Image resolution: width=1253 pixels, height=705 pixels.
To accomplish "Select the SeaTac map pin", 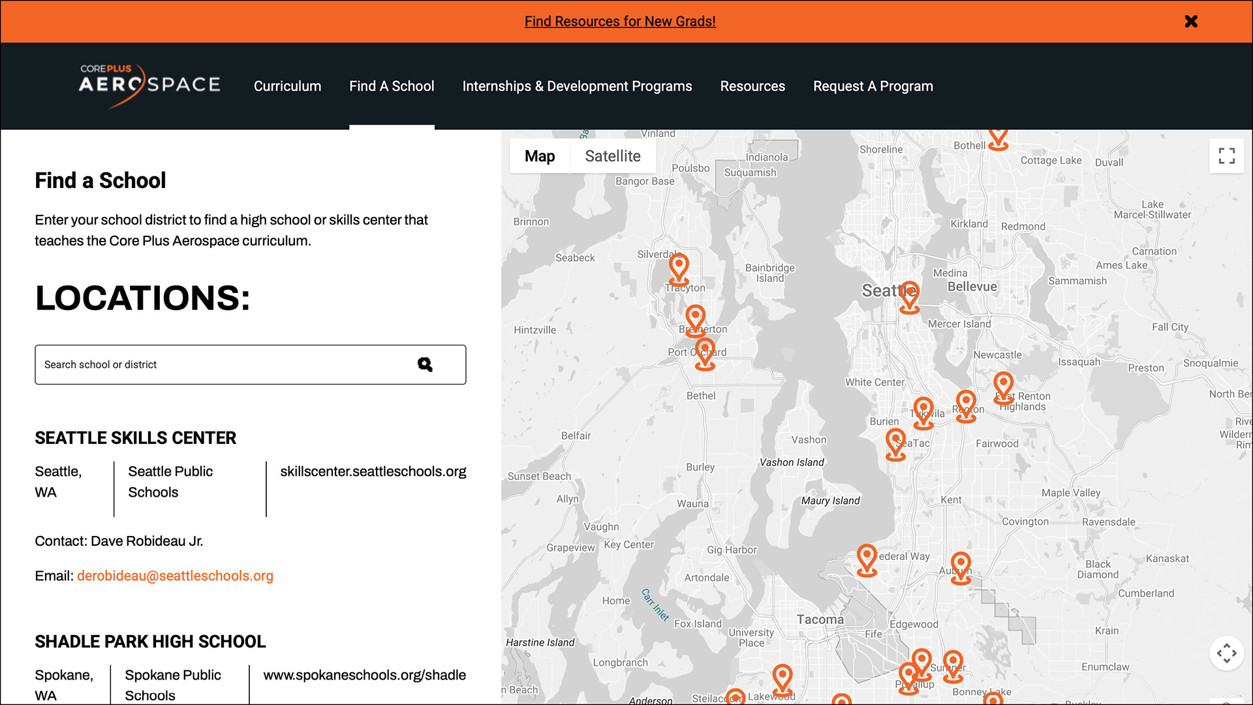I will coord(895,444).
